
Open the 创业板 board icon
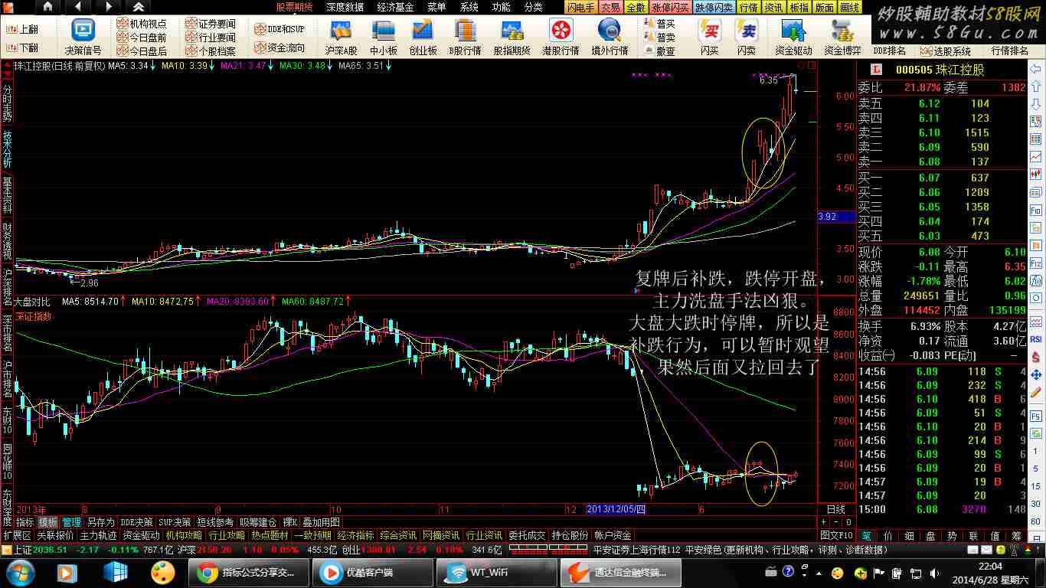coord(423,31)
